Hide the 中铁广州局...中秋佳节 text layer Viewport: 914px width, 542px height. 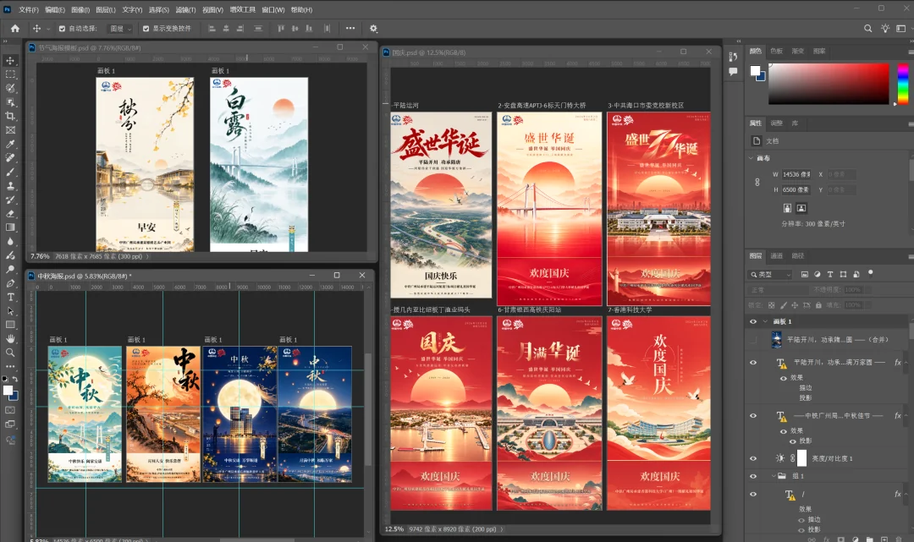pyautogui.click(x=753, y=416)
